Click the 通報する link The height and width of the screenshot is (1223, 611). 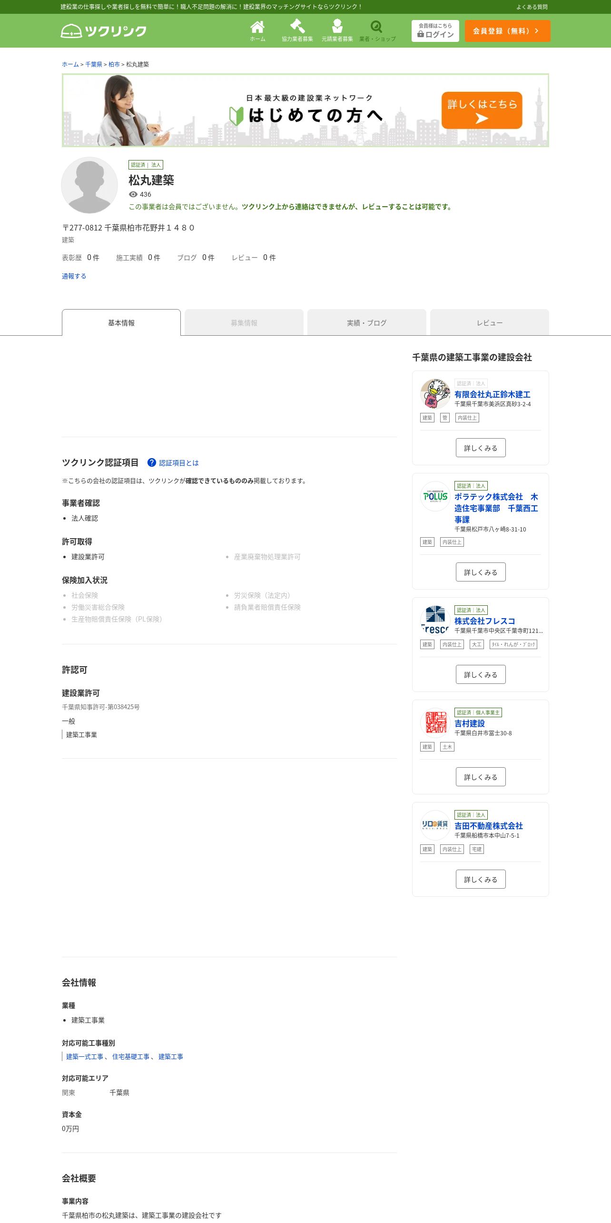point(74,276)
